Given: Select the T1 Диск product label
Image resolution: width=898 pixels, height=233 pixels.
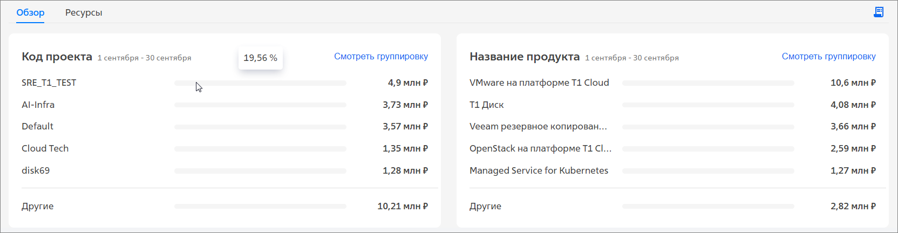Looking at the screenshot, I should click(x=486, y=105).
